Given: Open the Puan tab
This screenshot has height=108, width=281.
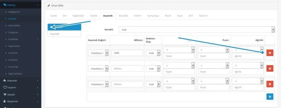Looking at the screenshot, I should pyautogui.click(x=180, y=16).
